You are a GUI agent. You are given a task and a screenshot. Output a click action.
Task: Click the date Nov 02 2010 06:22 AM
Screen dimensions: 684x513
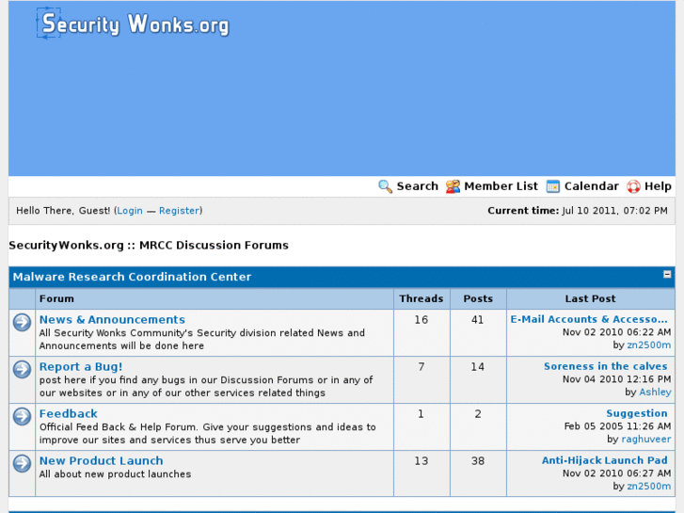point(617,332)
